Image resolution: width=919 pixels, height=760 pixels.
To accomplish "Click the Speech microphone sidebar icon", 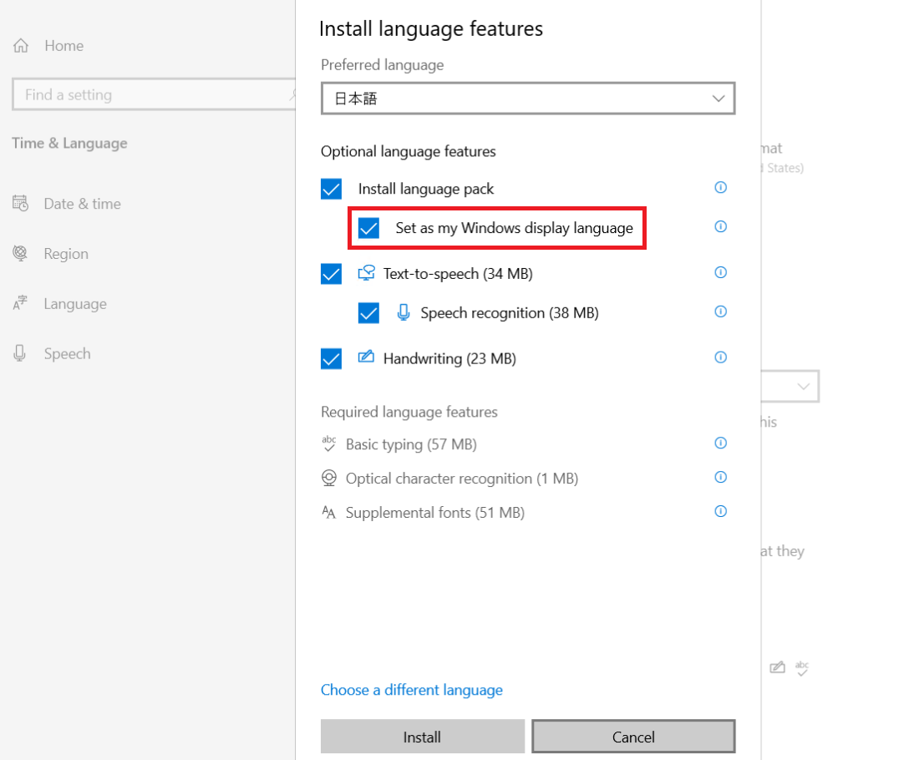I will click(x=20, y=353).
